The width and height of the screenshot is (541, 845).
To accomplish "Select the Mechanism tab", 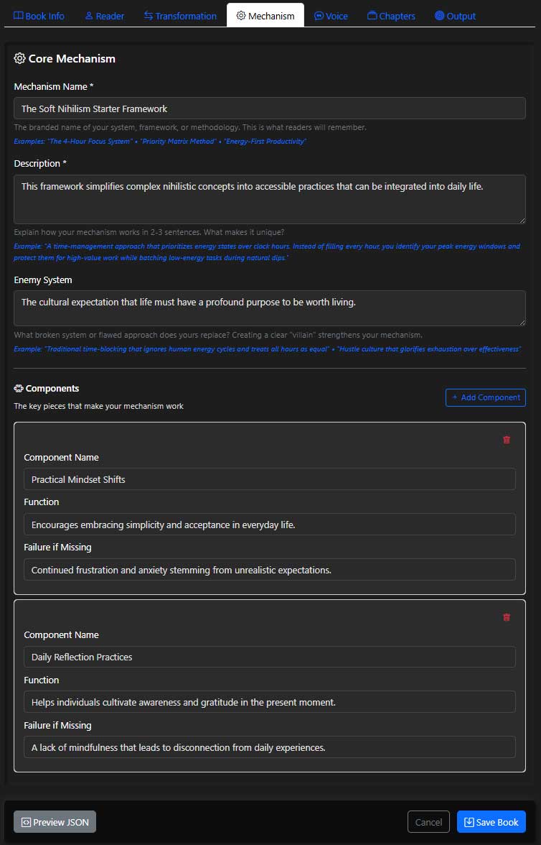I will (265, 16).
